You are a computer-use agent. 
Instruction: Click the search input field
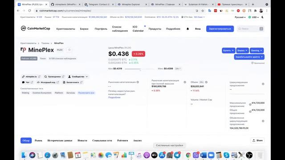(250, 28)
